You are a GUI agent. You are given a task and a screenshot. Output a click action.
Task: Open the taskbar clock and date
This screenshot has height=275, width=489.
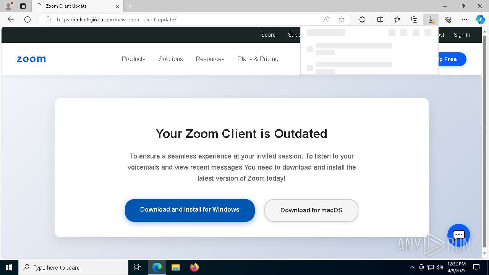pos(457,267)
